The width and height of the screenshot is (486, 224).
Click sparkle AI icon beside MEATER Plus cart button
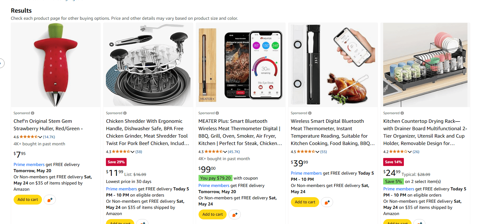click(x=235, y=214)
